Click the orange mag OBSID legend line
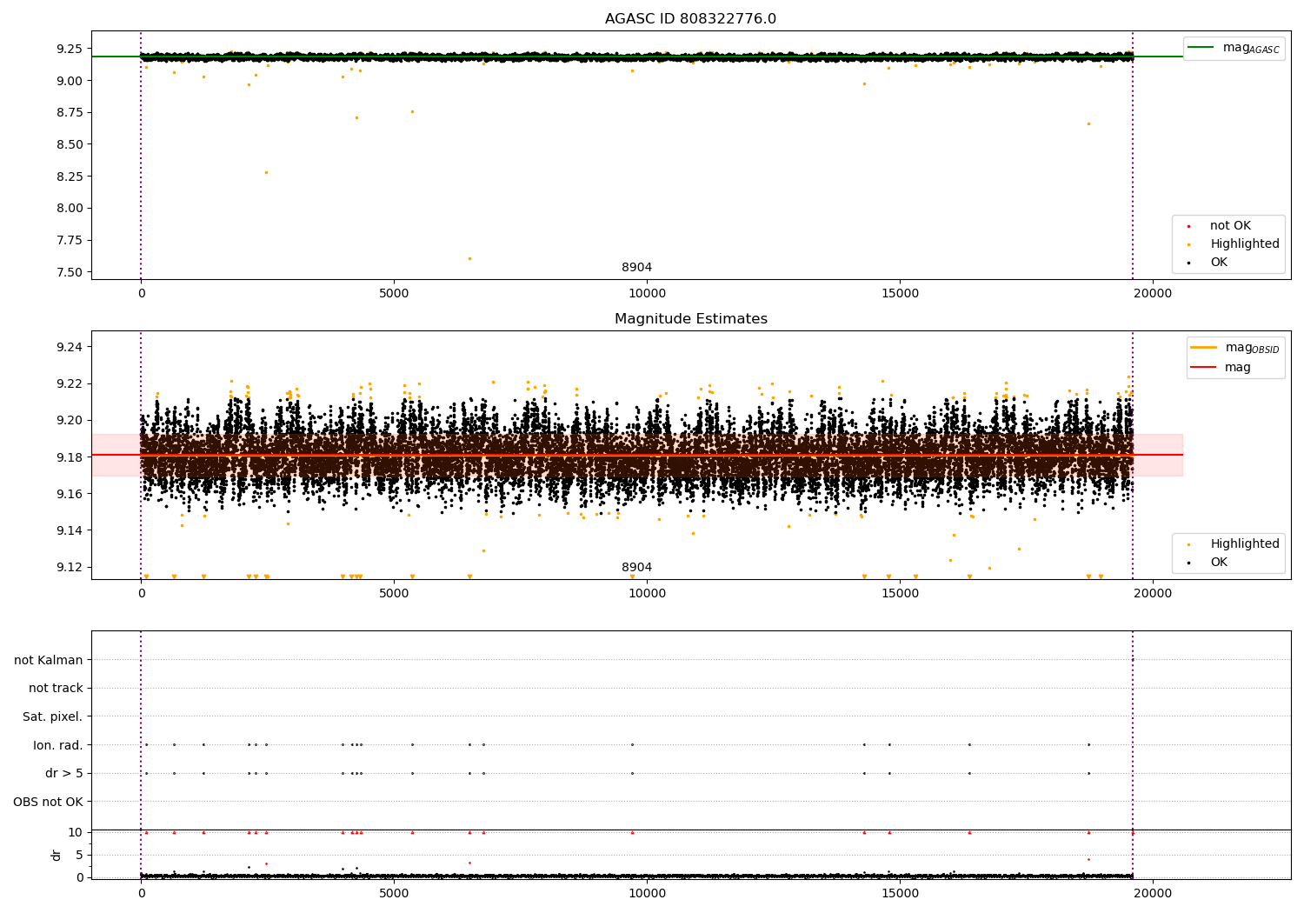 click(x=1203, y=348)
